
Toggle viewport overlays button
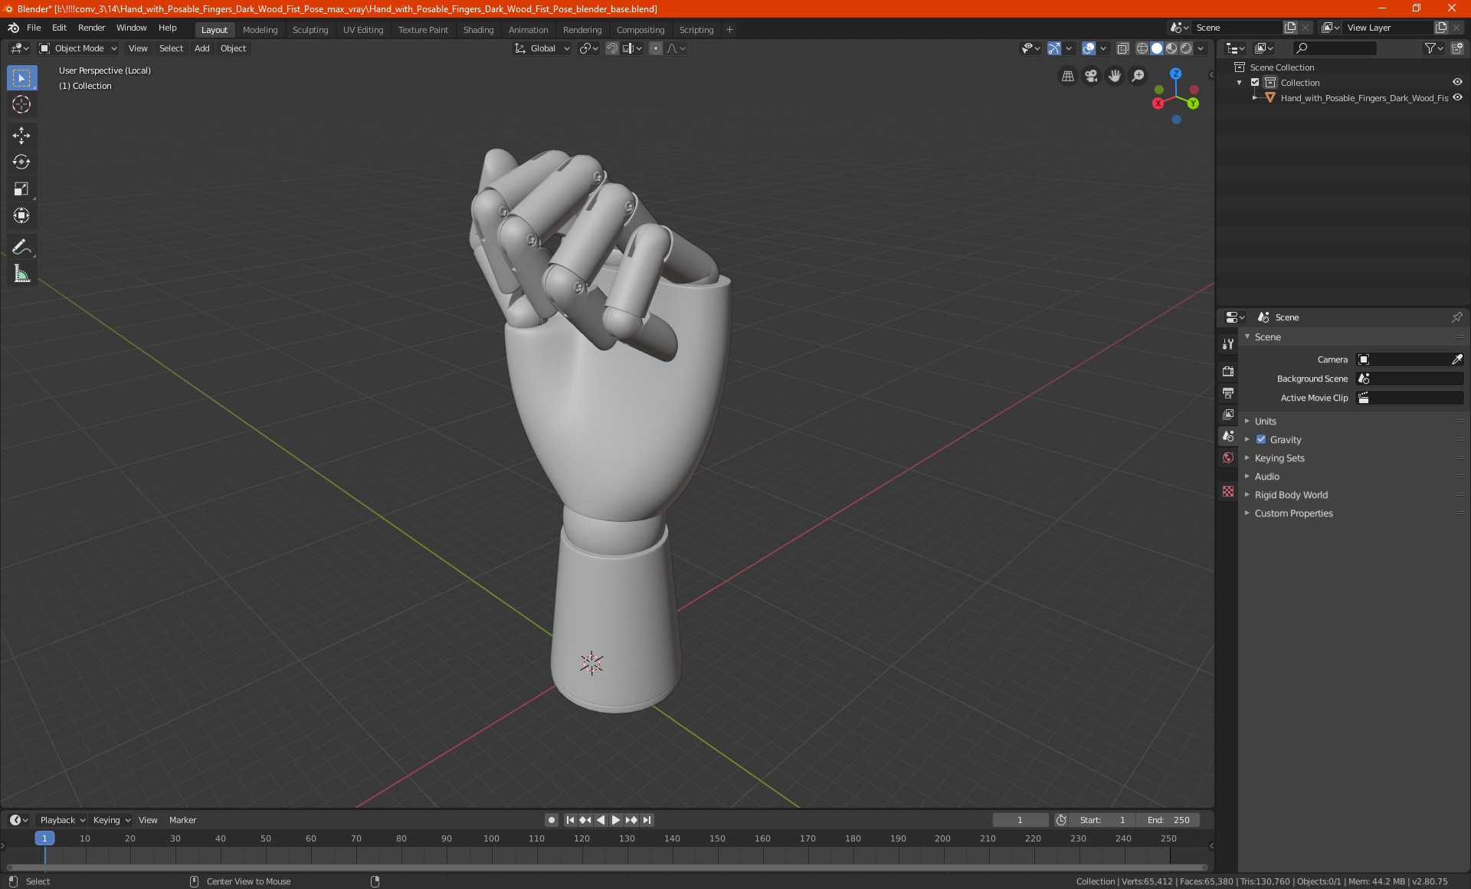[1089, 48]
